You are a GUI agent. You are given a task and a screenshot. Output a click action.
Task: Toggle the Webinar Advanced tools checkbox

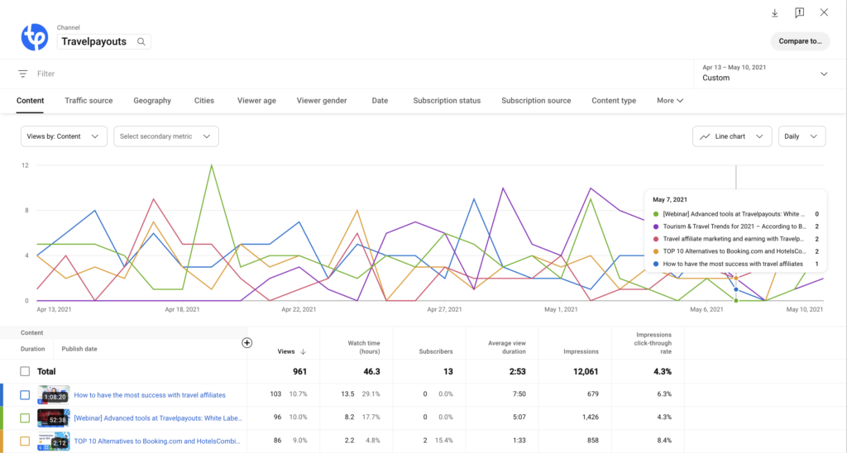26,418
